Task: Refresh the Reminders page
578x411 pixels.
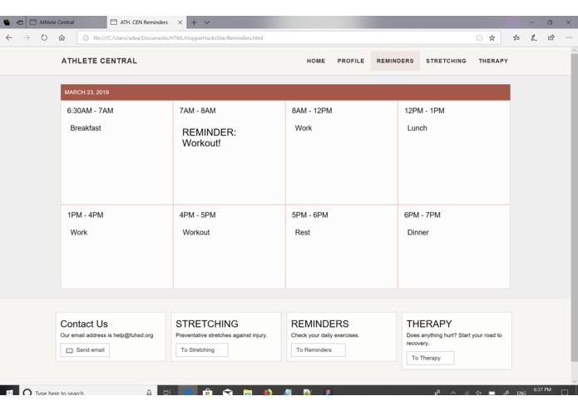Action: pyautogui.click(x=44, y=37)
